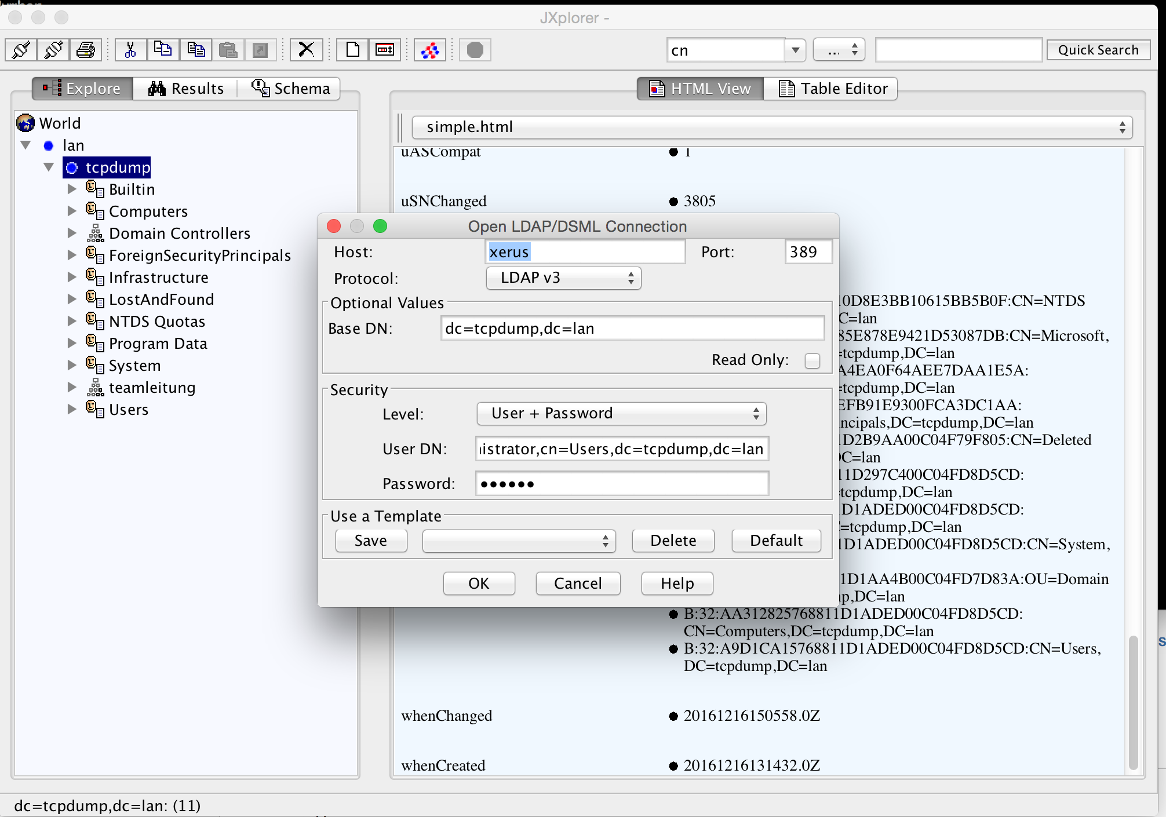The height and width of the screenshot is (817, 1166).
Task: Click the Delete entry X icon
Action: point(306,50)
